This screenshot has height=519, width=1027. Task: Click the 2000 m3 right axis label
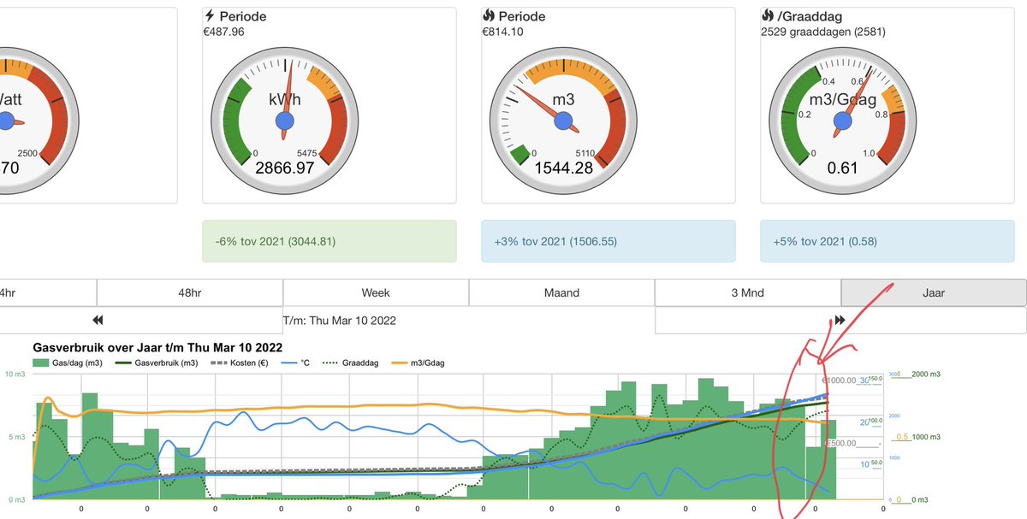tap(926, 375)
